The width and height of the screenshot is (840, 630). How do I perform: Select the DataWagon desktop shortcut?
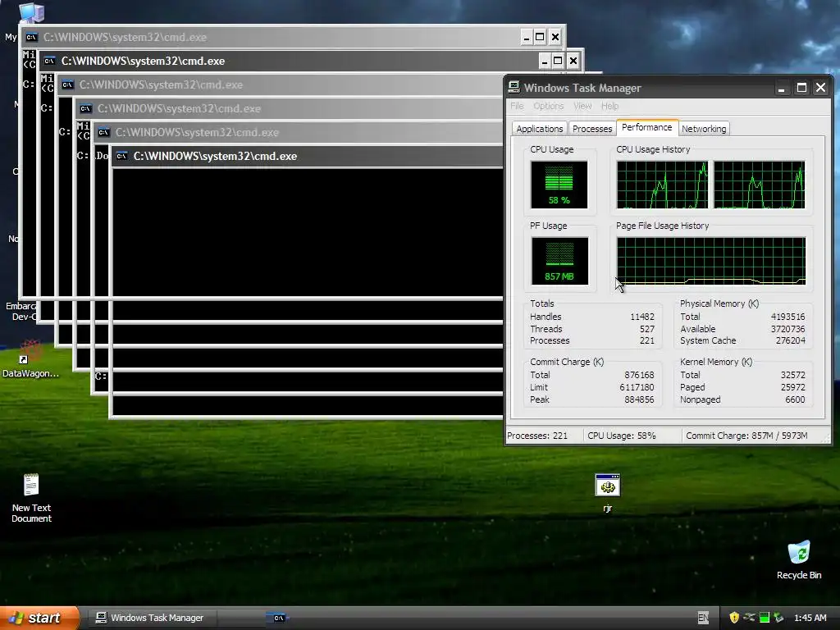coord(30,359)
